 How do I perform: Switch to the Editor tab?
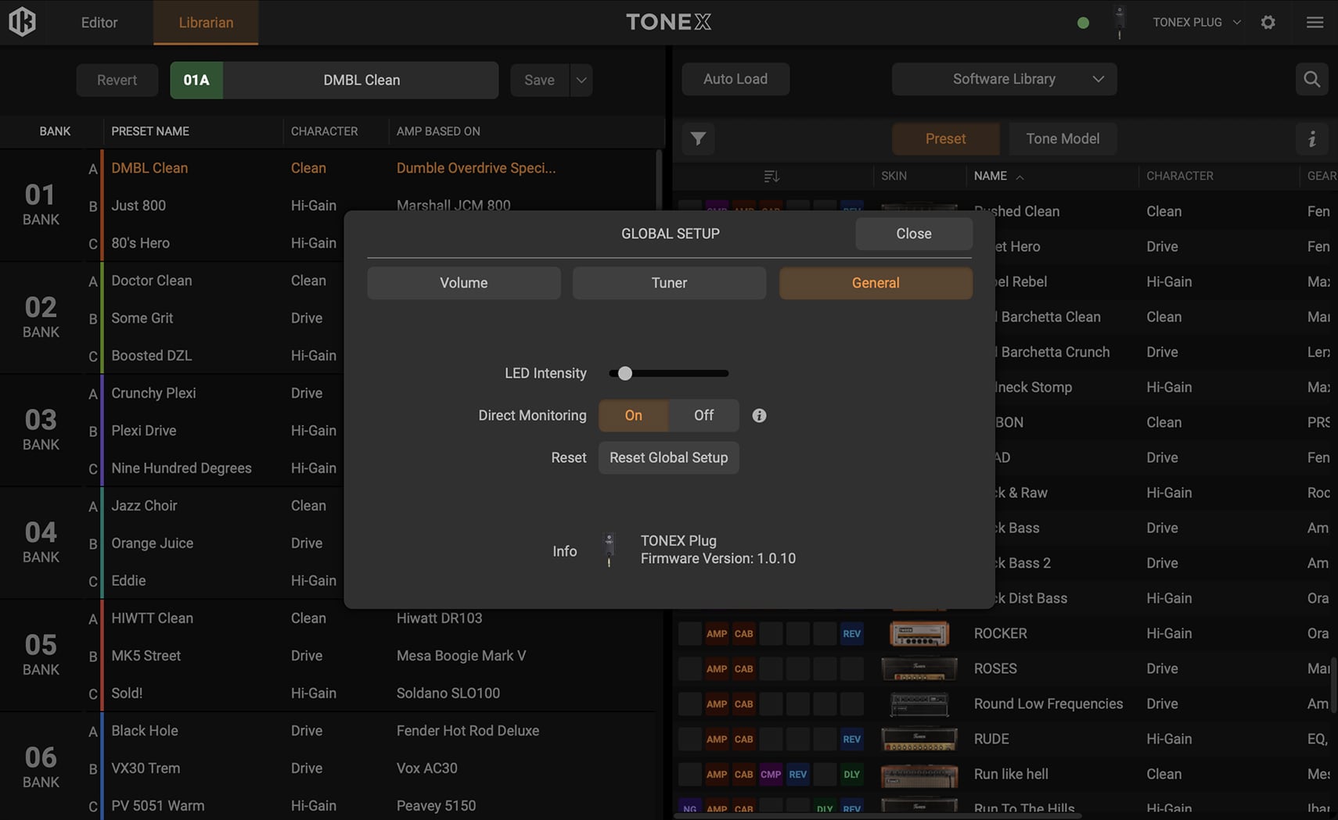click(99, 22)
